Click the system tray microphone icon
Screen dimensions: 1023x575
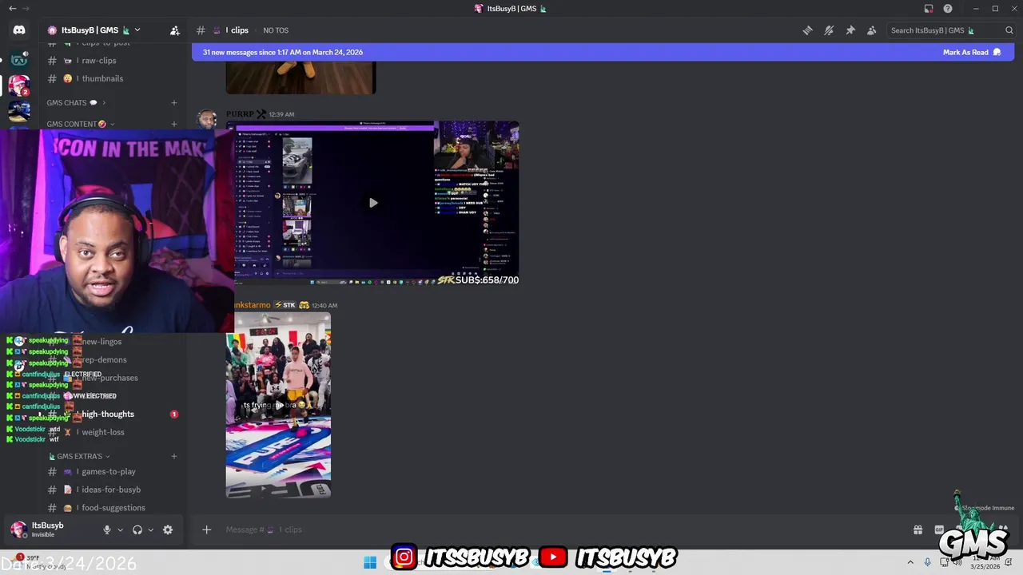point(928,562)
